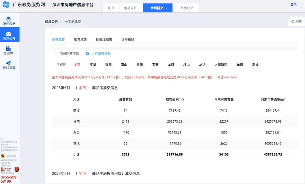Open the 新批准预售 sub-tab
The height and width of the screenshot is (184, 305).
(104, 39)
